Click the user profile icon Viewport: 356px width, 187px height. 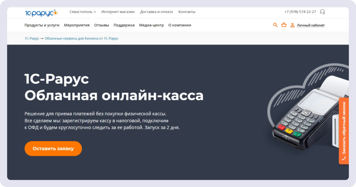pos(292,25)
